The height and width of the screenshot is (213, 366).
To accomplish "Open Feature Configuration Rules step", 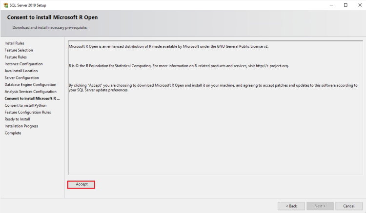I will pyautogui.click(x=28, y=112).
